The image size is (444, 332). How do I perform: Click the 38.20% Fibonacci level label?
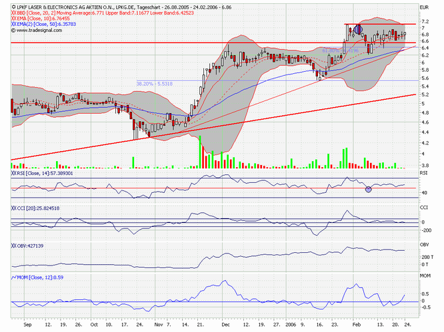coord(154,84)
